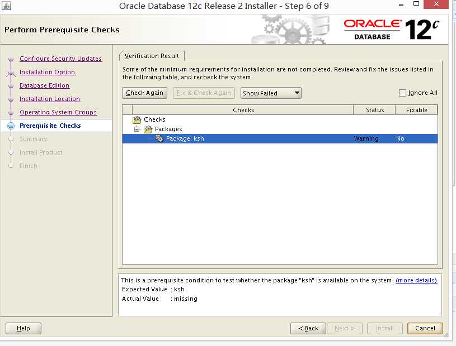Click the gear icon beside Package: ksh
This screenshot has width=456, height=346.
click(159, 138)
